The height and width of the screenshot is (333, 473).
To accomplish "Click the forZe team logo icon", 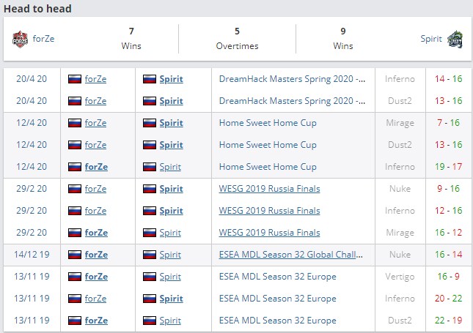I will 20,39.
